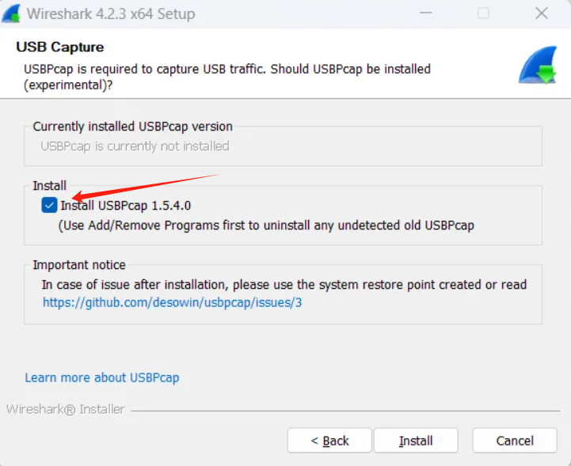The height and width of the screenshot is (466, 571).
Task: Select the 'USBPcap is currently not installed' text
Action: (x=135, y=146)
